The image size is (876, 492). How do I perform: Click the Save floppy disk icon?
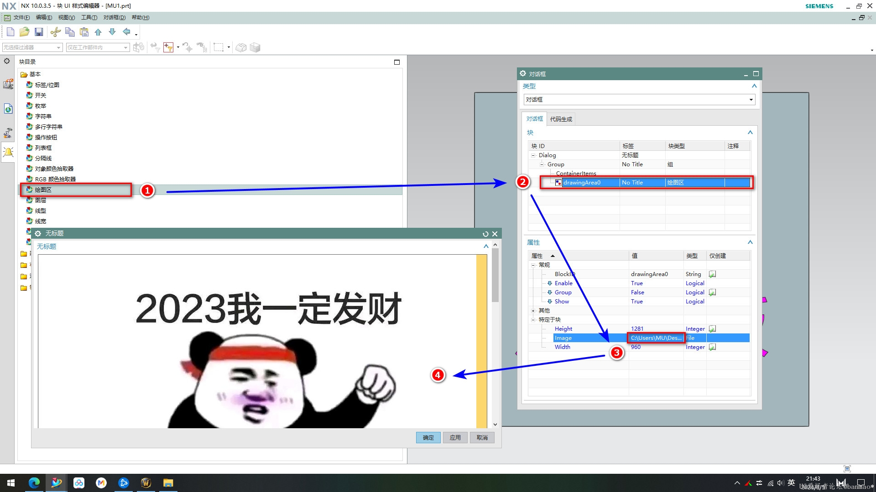[x=39, y=32]
